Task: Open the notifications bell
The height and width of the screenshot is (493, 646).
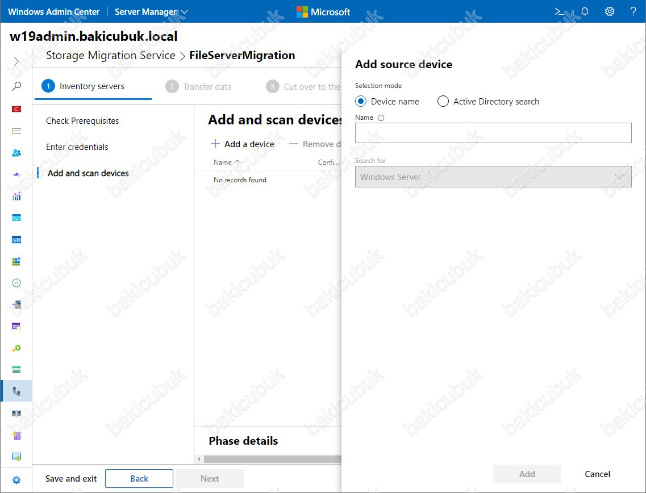Action: (x=585, y=11)
